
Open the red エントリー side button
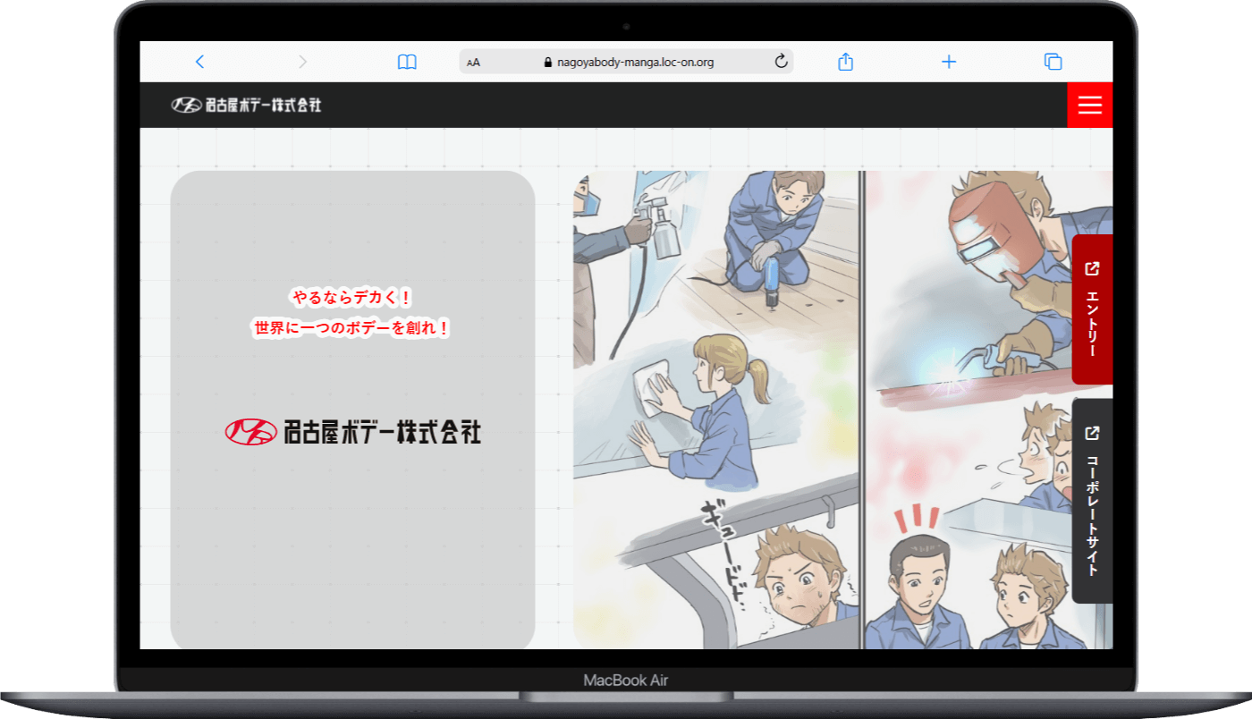pyautogui.click(x=1092, y=309)
